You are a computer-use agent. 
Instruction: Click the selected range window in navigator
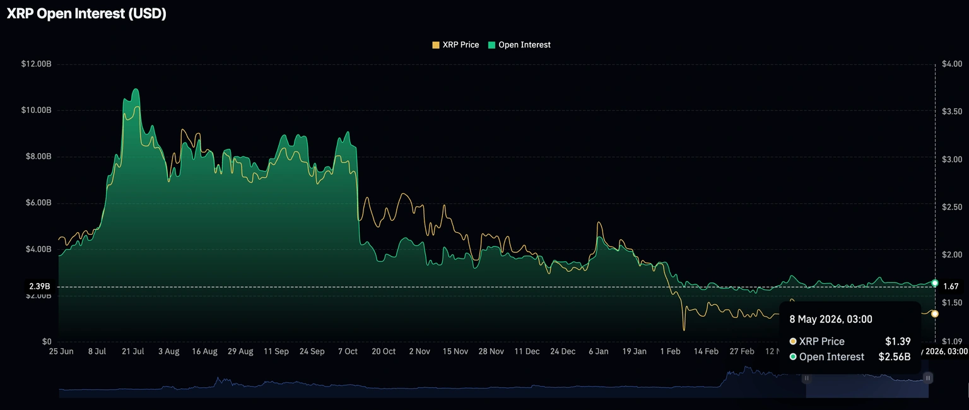click(x=867, y=385)
